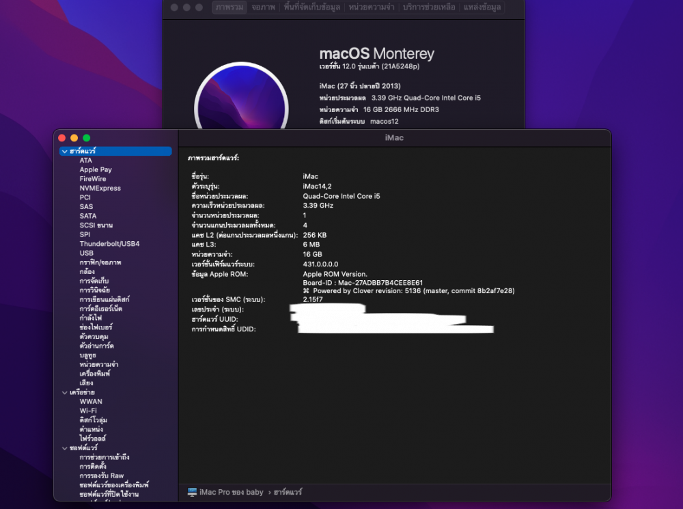
Task: Click the version 12.0 build text
Action: pyautogui.click(x=370, y=66)
